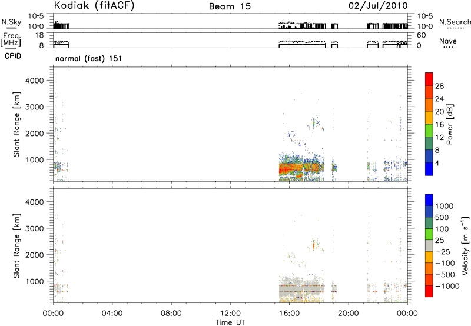
Task: Click the 'Slant Range [km]' label of the power panel
Action: tap(16, 125)
